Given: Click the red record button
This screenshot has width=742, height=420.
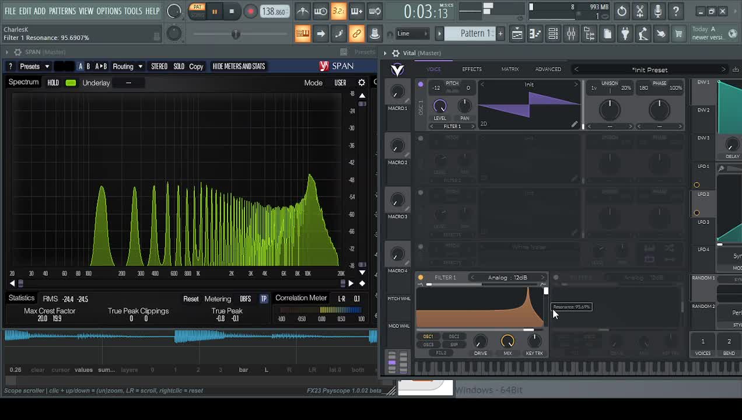Looking at the screenshot, I should (x=250, y=11).
